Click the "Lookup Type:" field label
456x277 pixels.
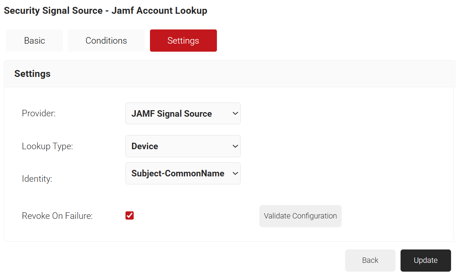click(x=47, y=146)
